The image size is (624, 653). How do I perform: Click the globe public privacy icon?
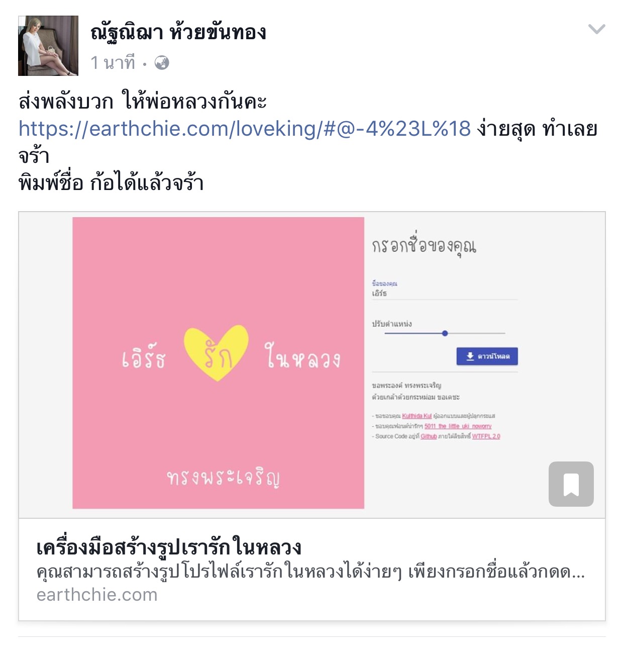(x=161, y=63)
